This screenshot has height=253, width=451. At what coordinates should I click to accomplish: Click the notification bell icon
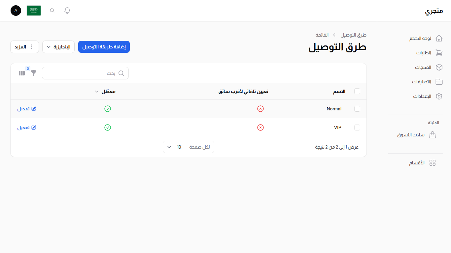tap(67, 10)
